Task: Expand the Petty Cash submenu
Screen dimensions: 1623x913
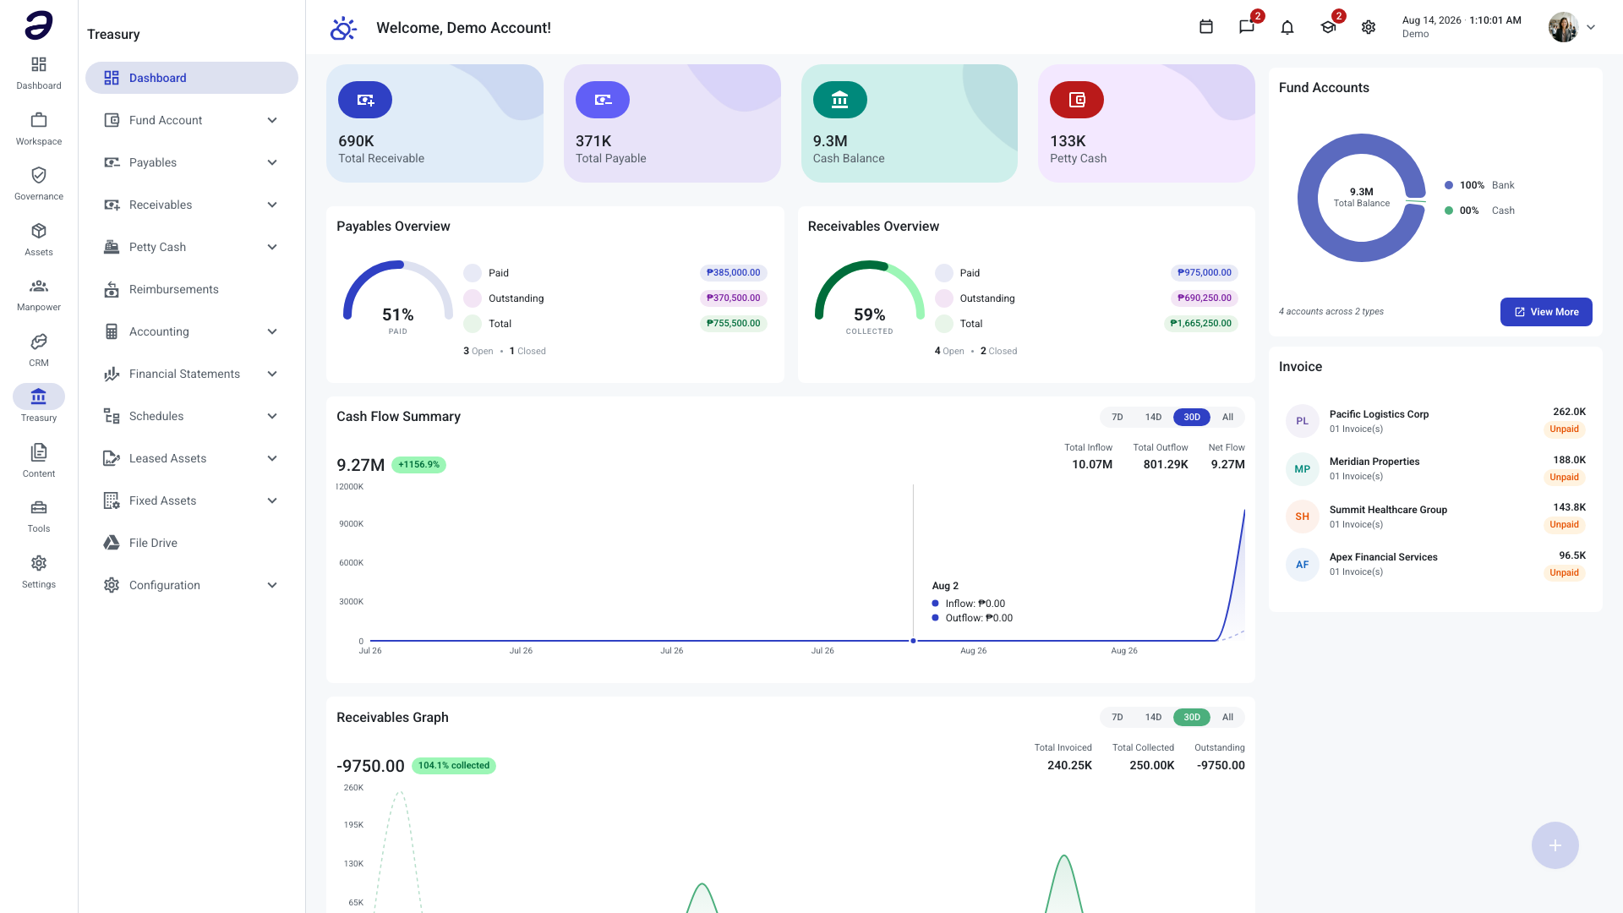Action: point(272,247)
